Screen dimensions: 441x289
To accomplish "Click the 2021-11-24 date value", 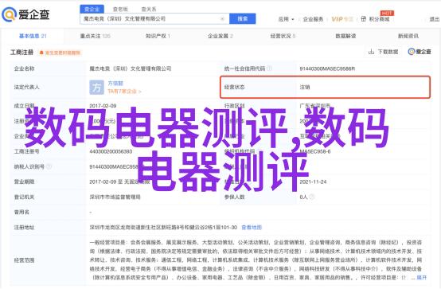I will coord(313,182).
